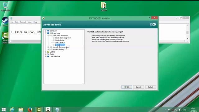Click the Computer node icon in the tree
199x112 pixels.
(48, 31)
